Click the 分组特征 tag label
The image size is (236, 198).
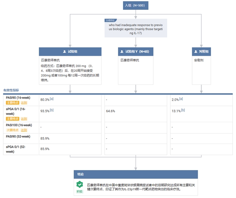110,21
